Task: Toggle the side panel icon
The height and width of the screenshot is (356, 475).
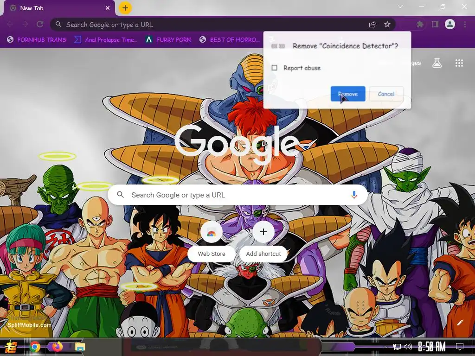Action: [435, 24]
